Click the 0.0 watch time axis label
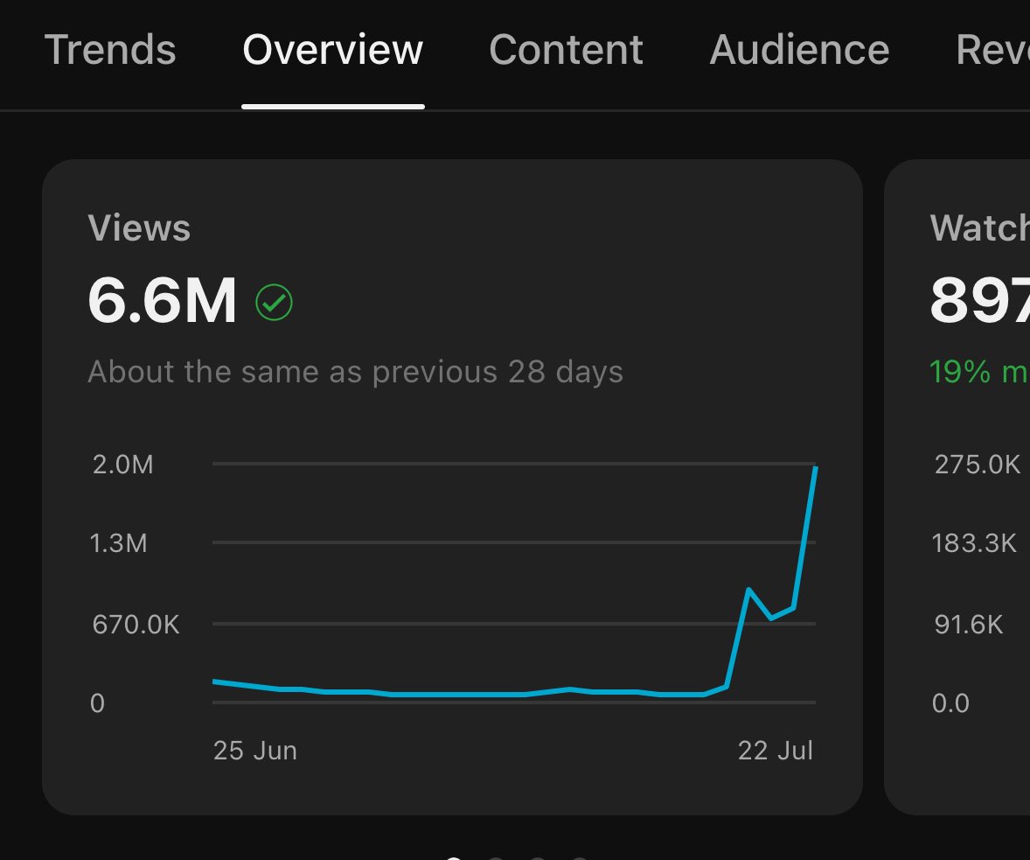Viewport: 1030px width, 860px height. coord(950,703)
